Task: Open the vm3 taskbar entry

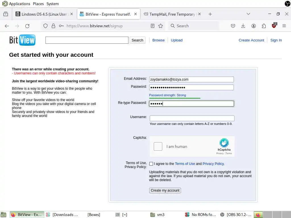Action: [157, 215]
